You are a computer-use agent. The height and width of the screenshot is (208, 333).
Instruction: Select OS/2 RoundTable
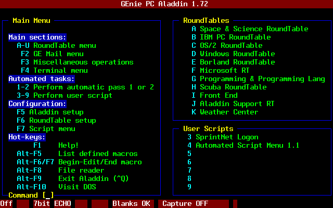(227, 45)
